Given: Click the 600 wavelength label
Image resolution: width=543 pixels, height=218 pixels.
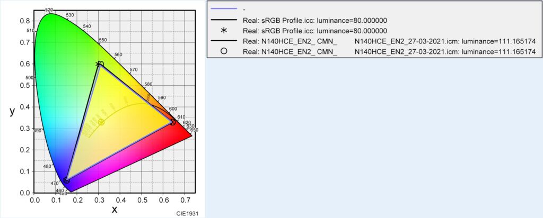Looking at the screenshot, I should tap(173, 109).
